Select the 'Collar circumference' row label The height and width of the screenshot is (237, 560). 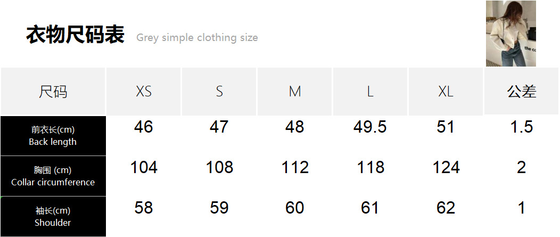pyautogui.click(x=53, y=176)
